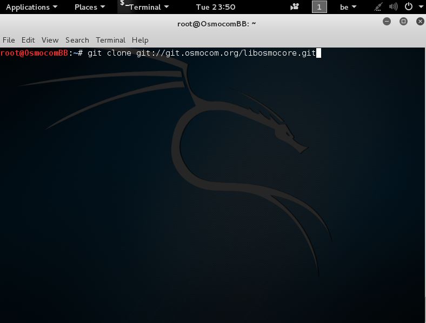Click the power icon in top bar
426x323 pixels.
[408, 6]
